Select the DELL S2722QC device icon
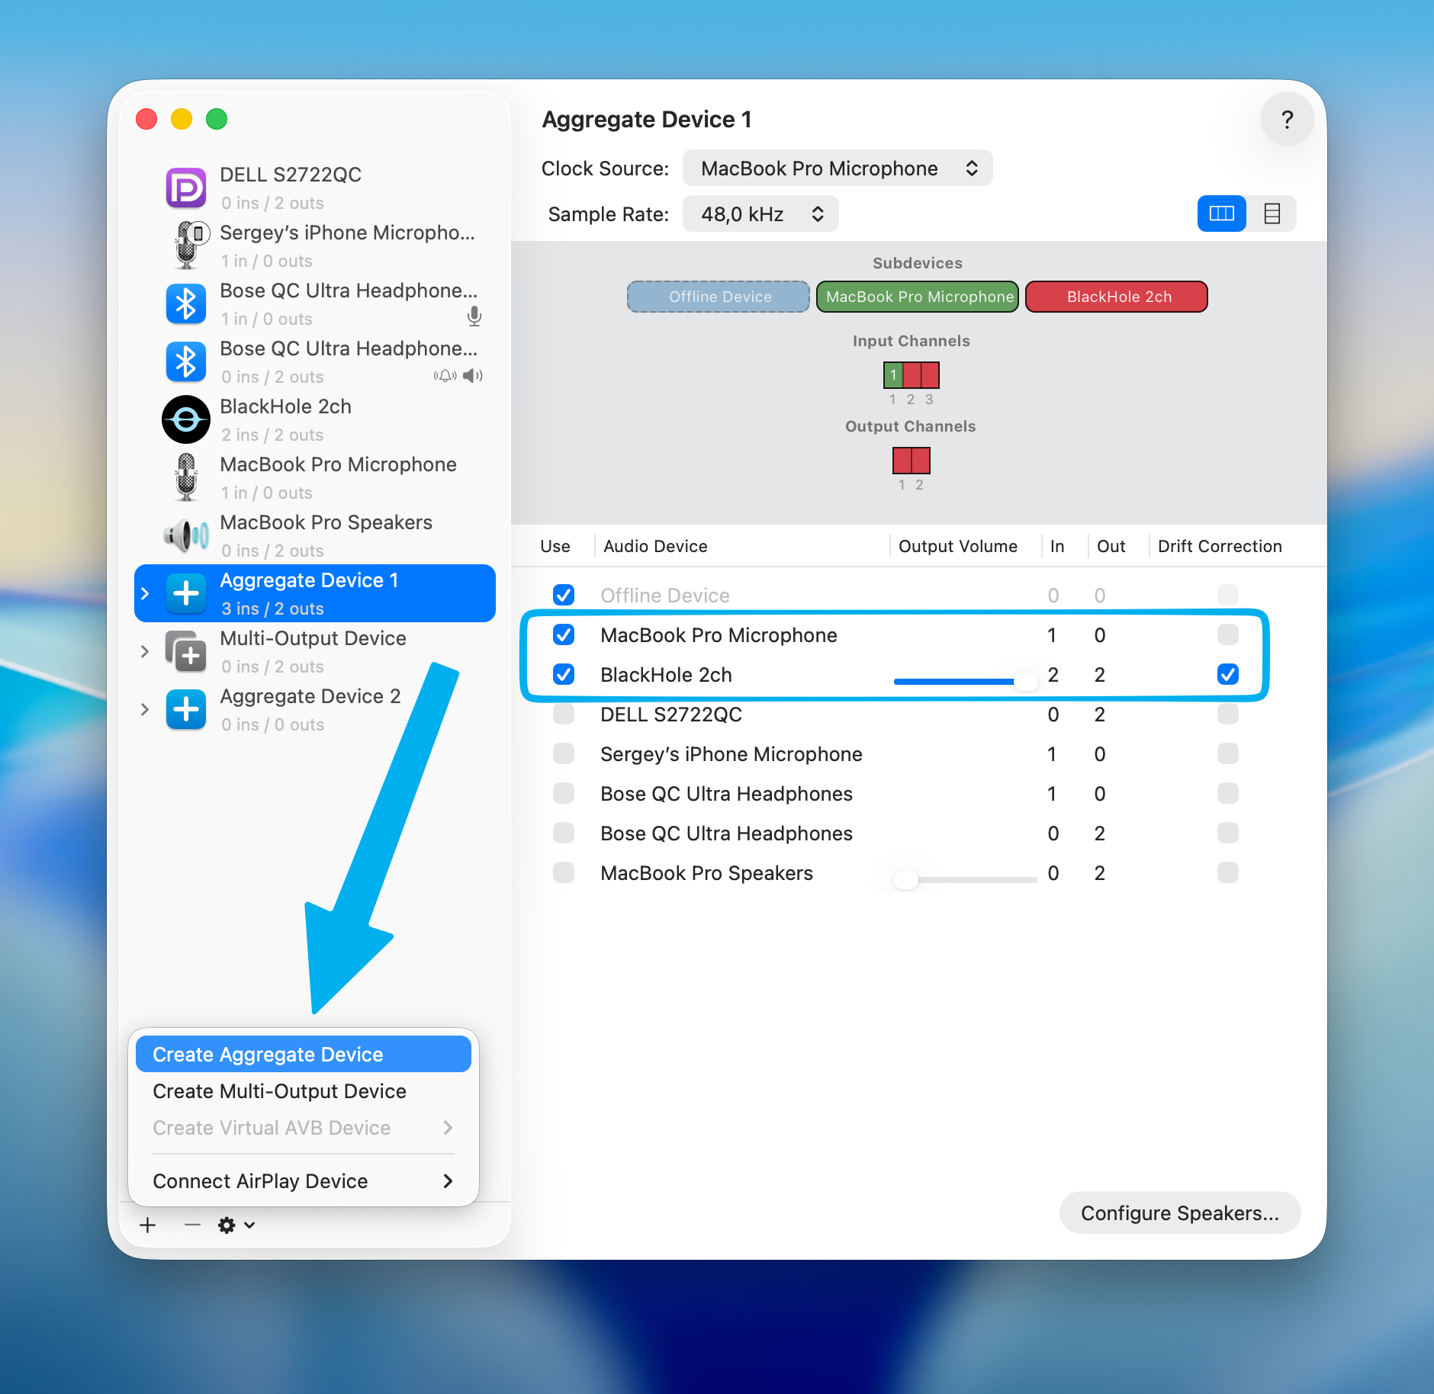 coord(186,188)
